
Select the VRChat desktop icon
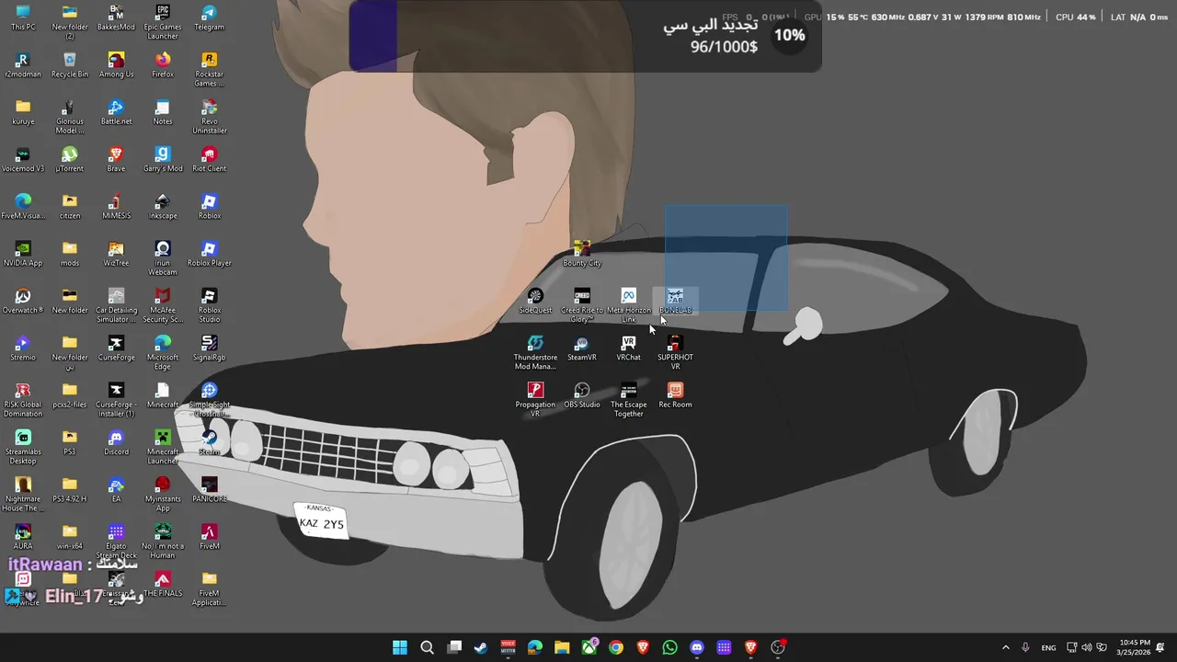[x=628, y=348]
